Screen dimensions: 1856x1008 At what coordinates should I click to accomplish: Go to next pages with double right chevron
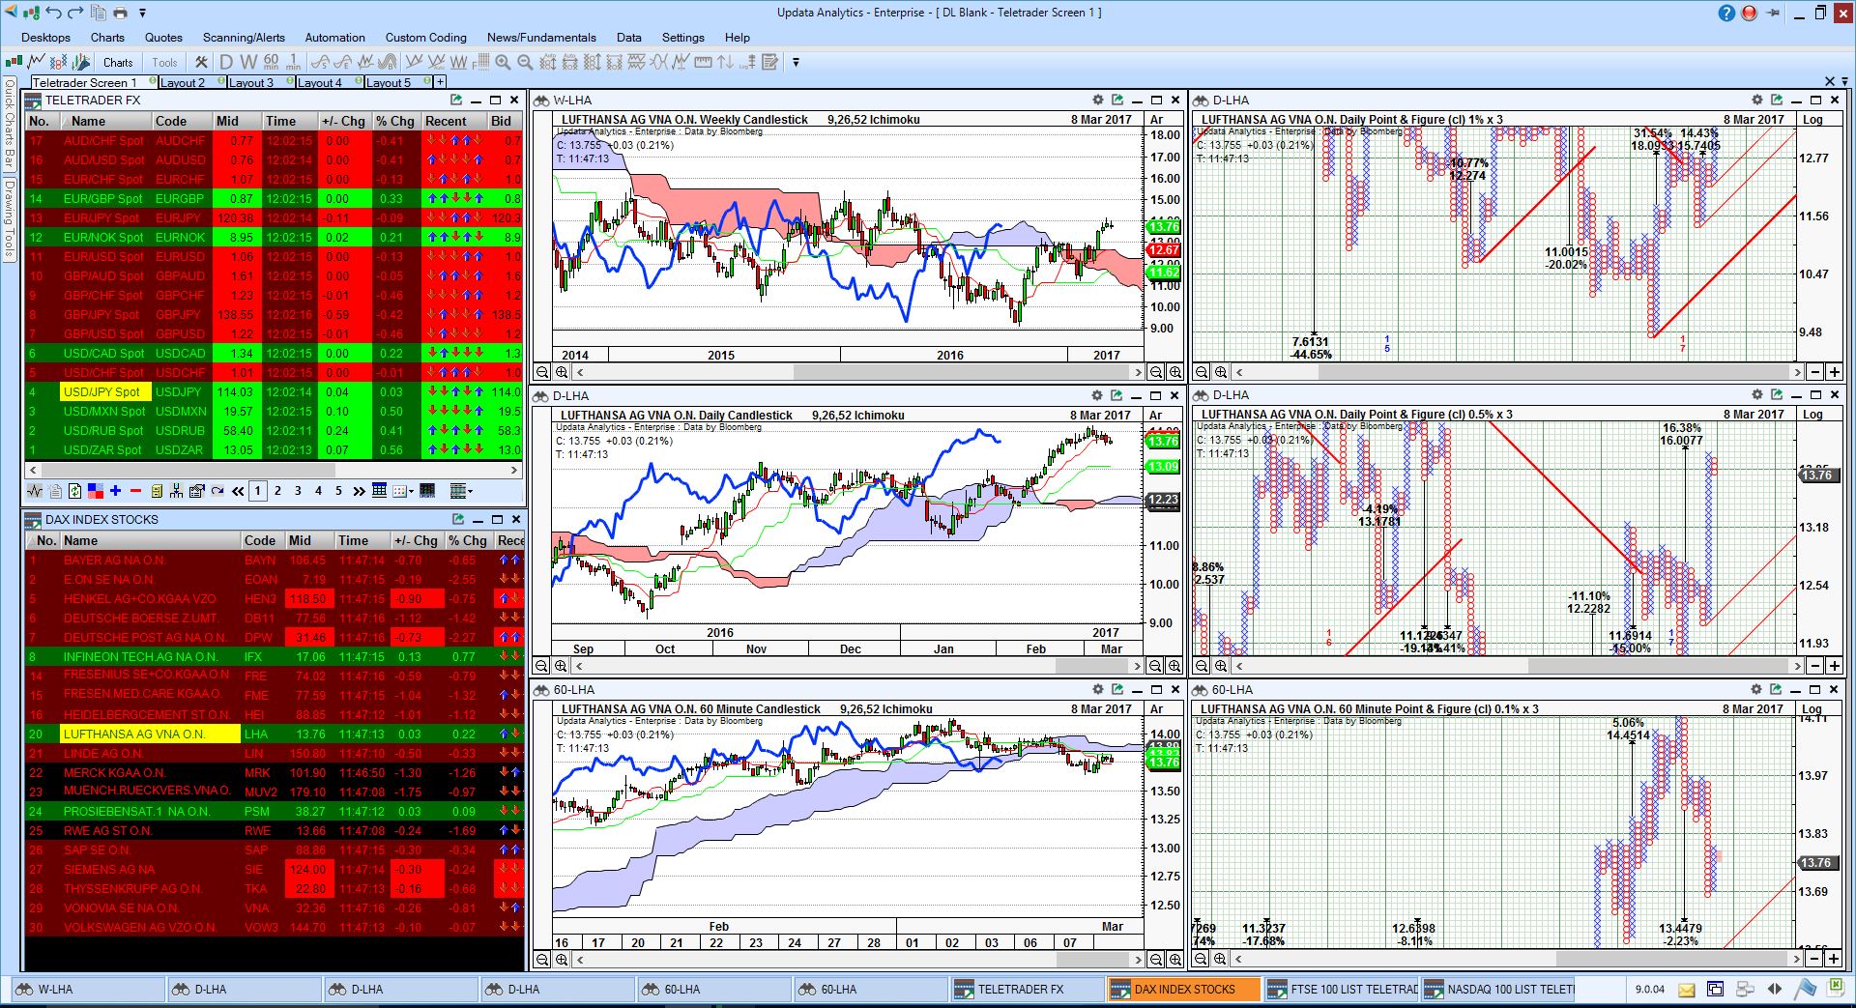click(x=359, y=491)
